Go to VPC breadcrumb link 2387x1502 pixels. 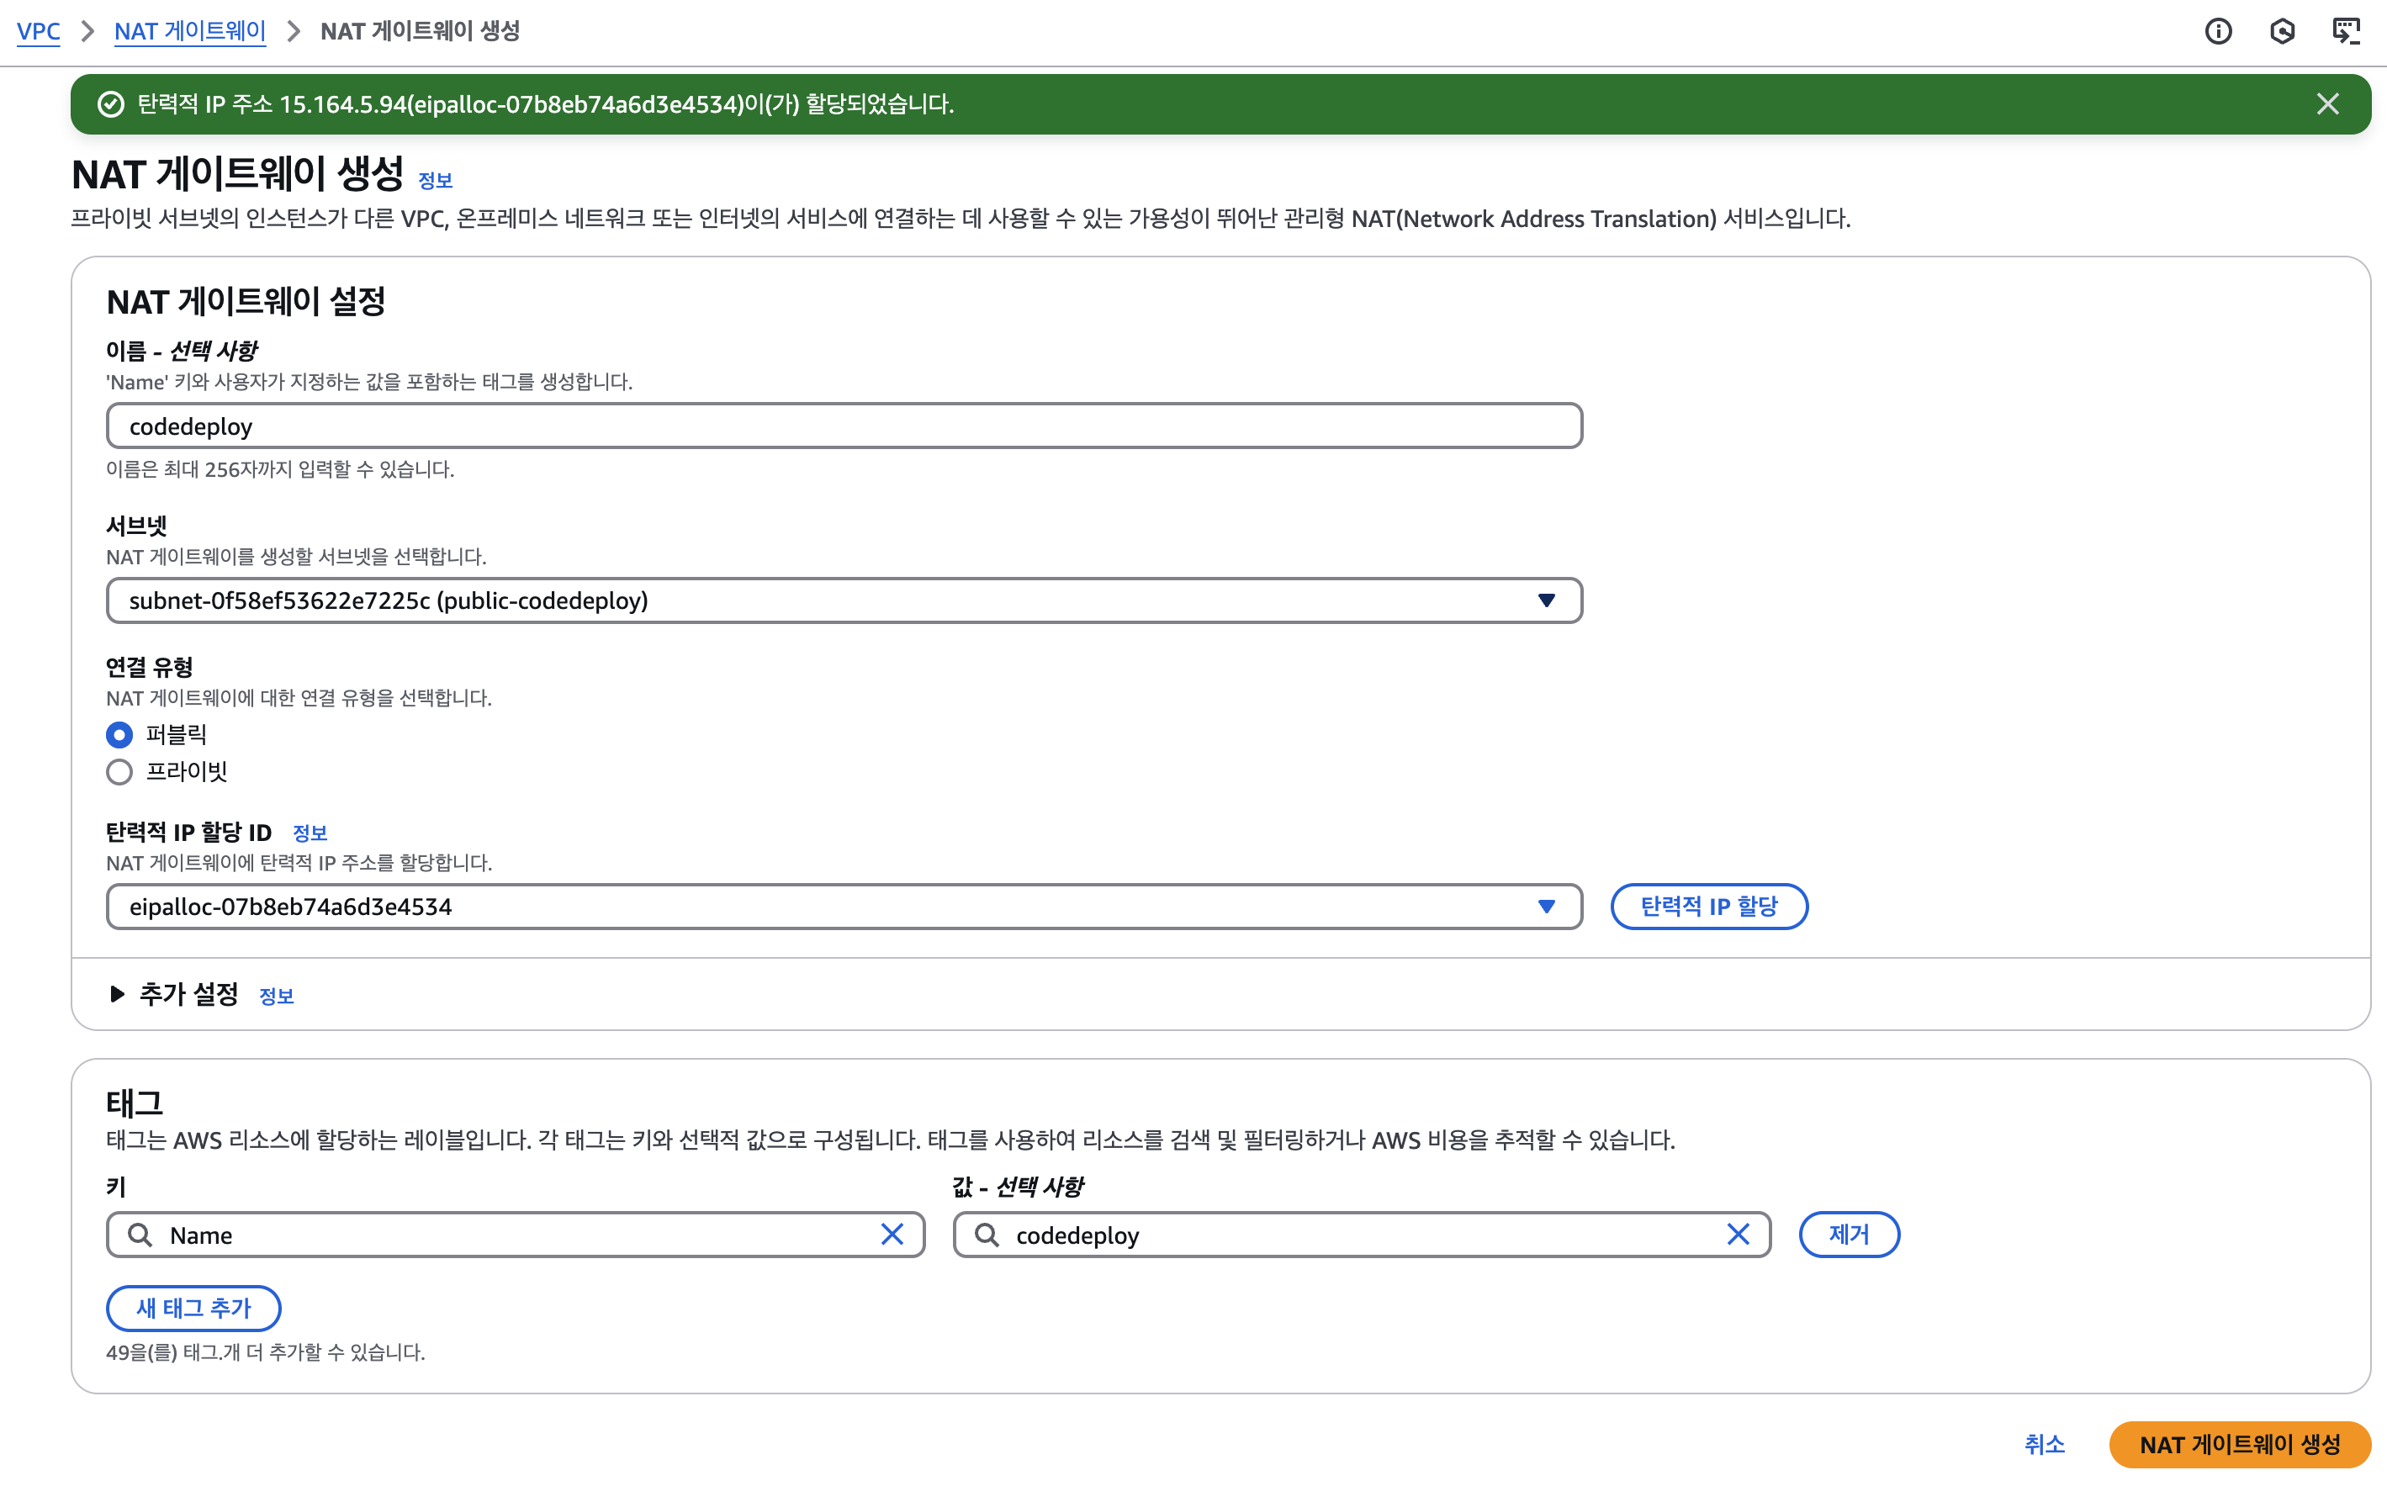pyautogui.click(x=39, y=32)
